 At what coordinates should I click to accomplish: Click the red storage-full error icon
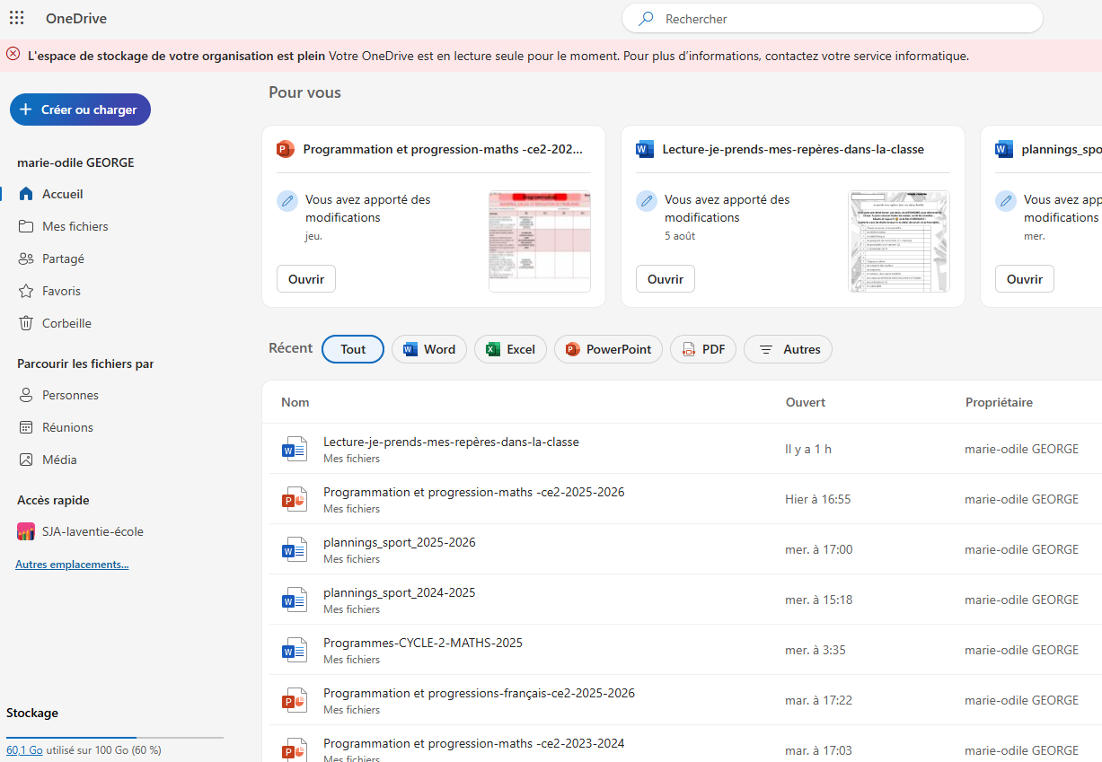click(13, 55)
